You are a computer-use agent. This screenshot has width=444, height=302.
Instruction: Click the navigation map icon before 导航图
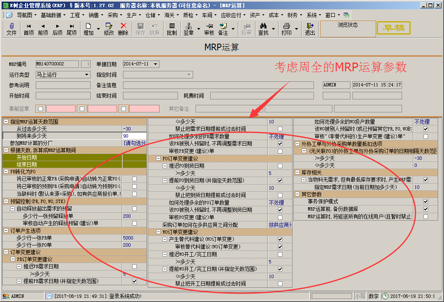coord(9,15)
